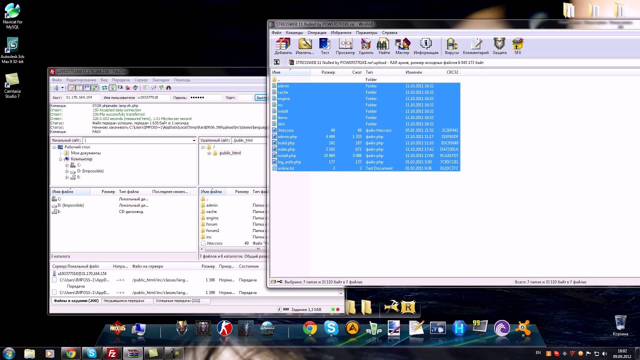Click the Тип column header in WinRAR

[383, 72]
